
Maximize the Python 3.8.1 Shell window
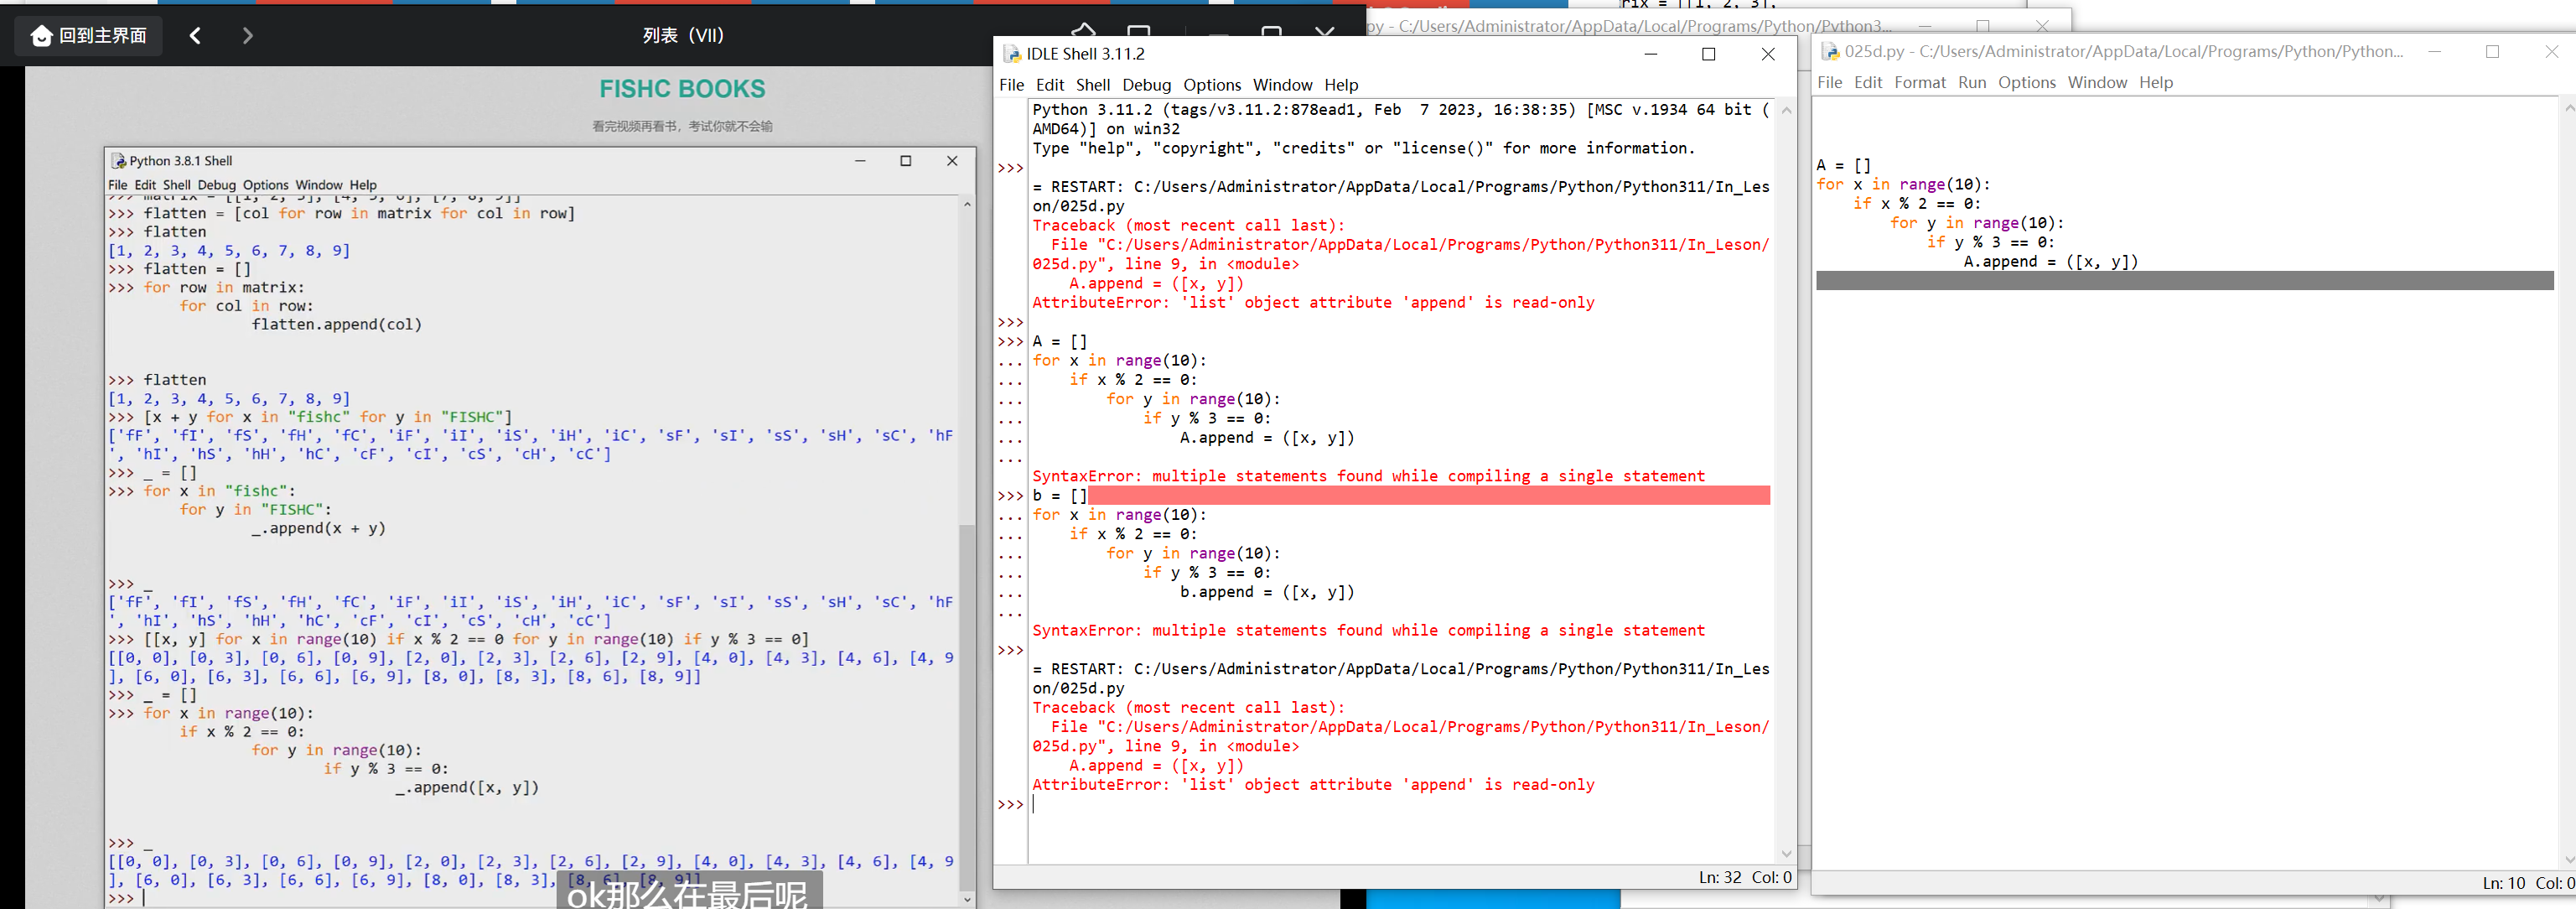(906, 161)
